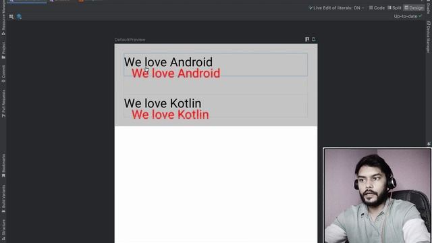Select the Design view mode
This screenshot has height=243, width=432.
(414, 7)
